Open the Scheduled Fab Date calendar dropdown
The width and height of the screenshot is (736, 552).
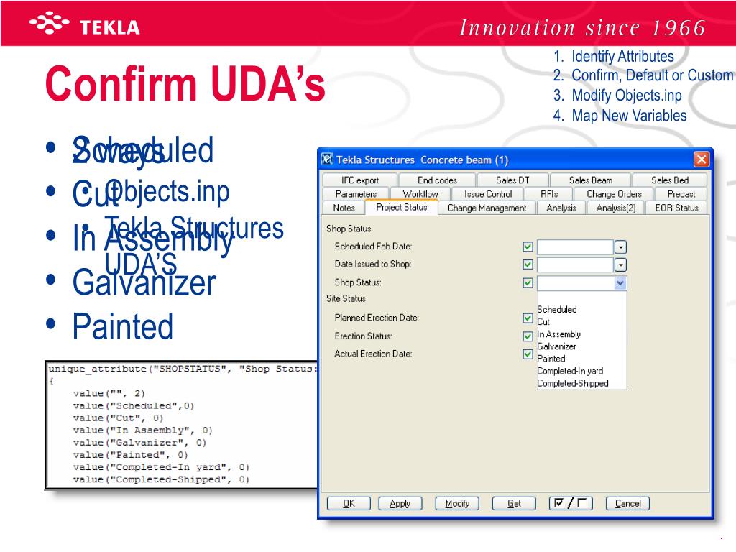coord(620,247)
